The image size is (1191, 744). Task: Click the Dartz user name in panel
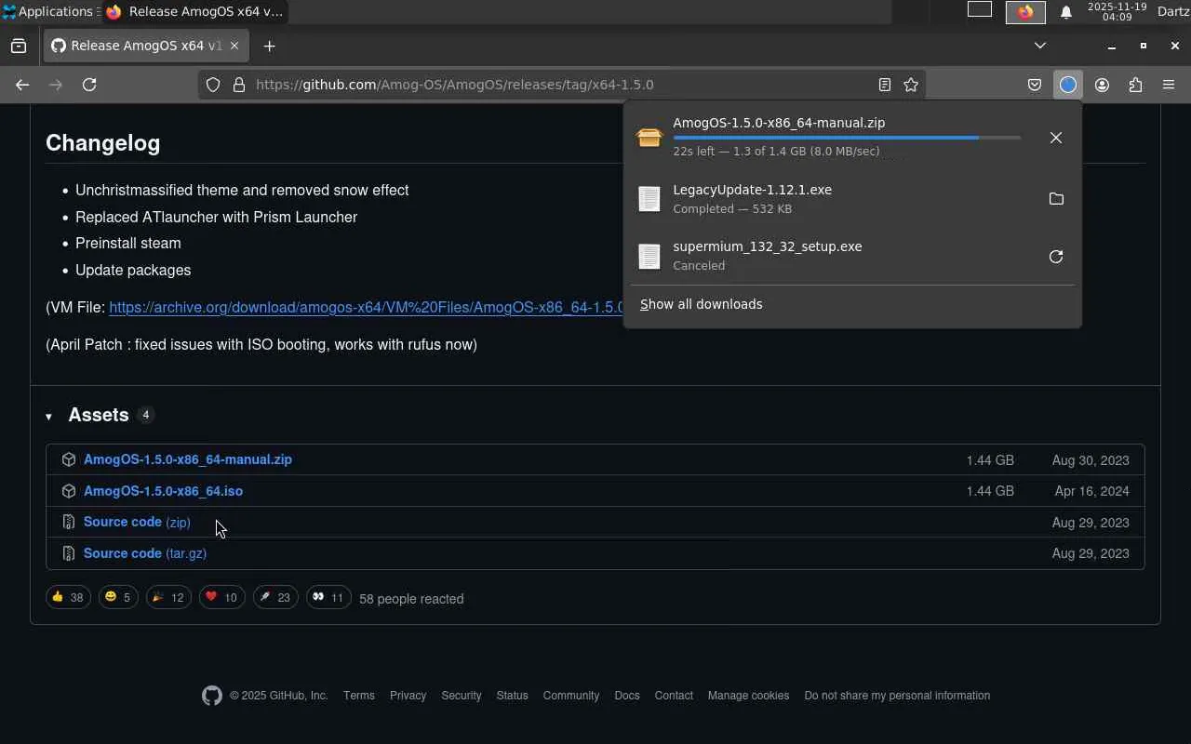tap(1173, 11)
